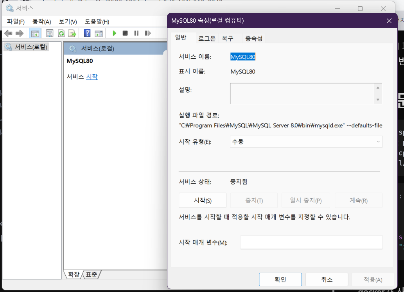Switch to the 로그온 tab
Viewport: 404px width, 292px height.
click(x=207, y=38)
